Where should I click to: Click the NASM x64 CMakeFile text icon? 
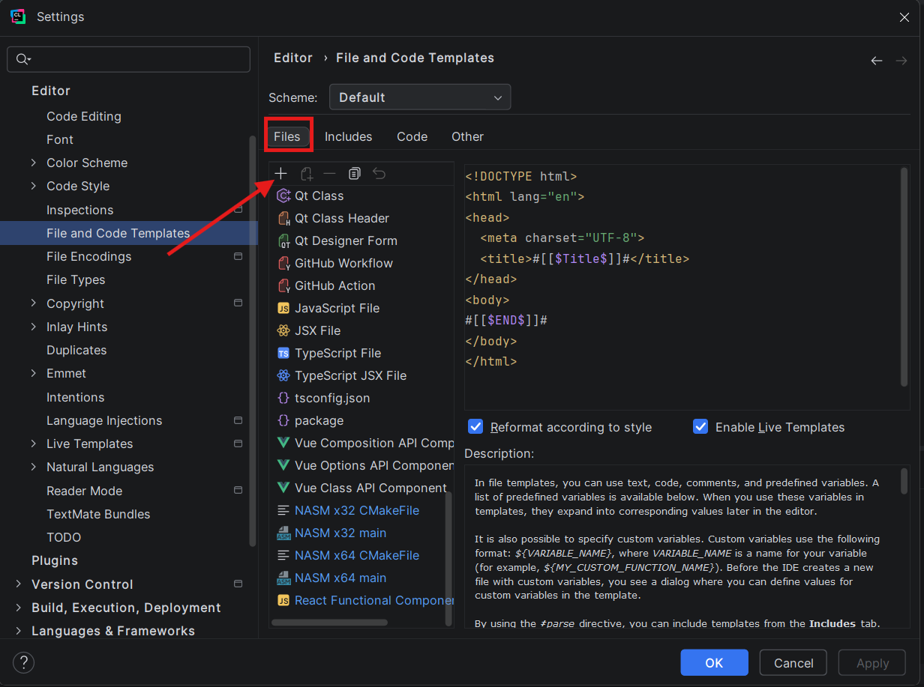click(283, 555)
